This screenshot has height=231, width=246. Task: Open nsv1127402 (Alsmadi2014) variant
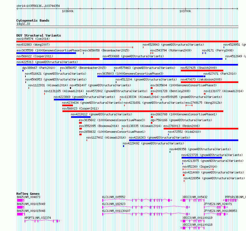pos(106,137)
